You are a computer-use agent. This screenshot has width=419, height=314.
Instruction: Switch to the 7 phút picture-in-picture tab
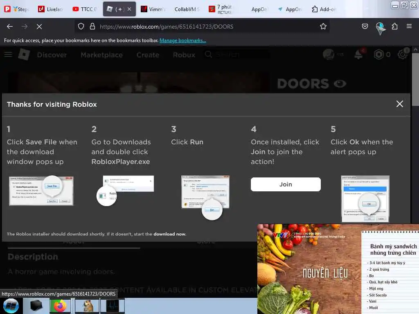click(x=221, y=9)
